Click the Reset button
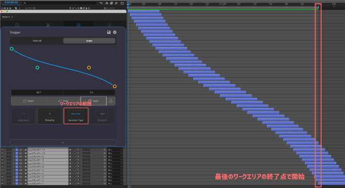This screenshot has width=345, height=188. pyautogui.click(x=28, y=101)
